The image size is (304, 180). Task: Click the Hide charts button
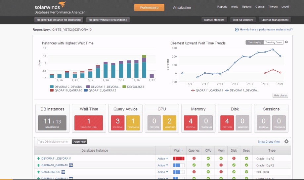click(x=280, y=95)
